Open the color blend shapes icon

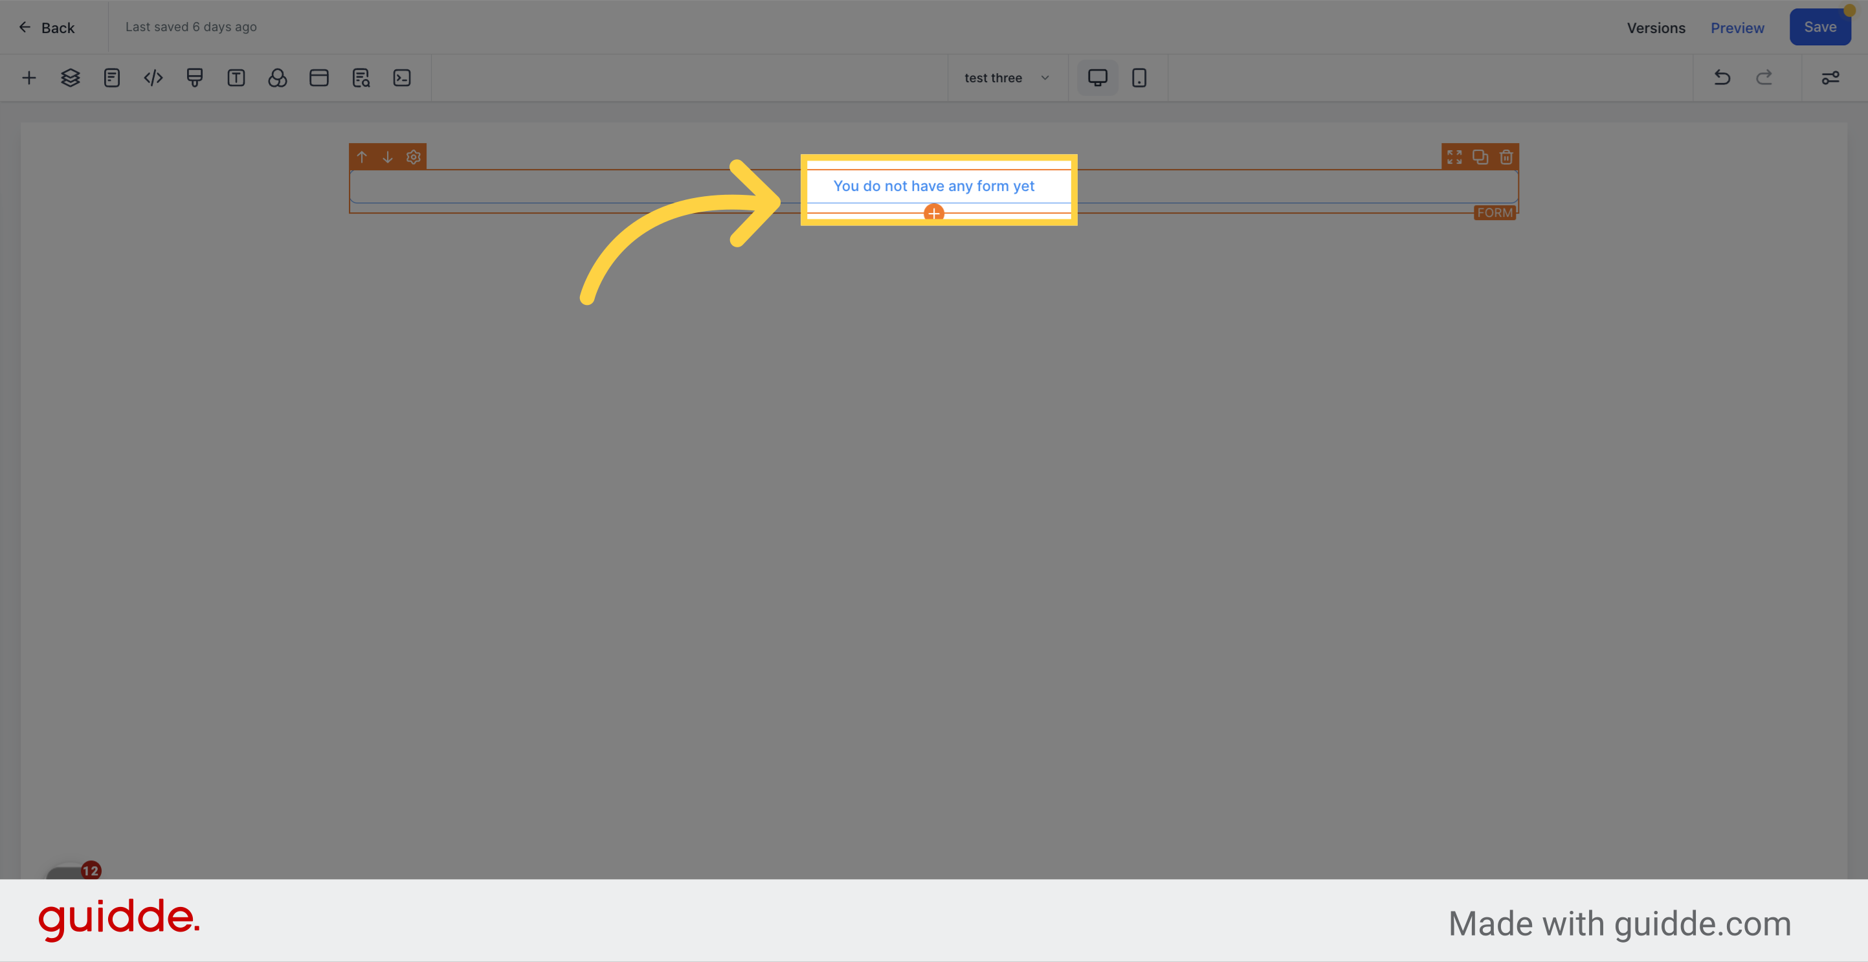278,78
